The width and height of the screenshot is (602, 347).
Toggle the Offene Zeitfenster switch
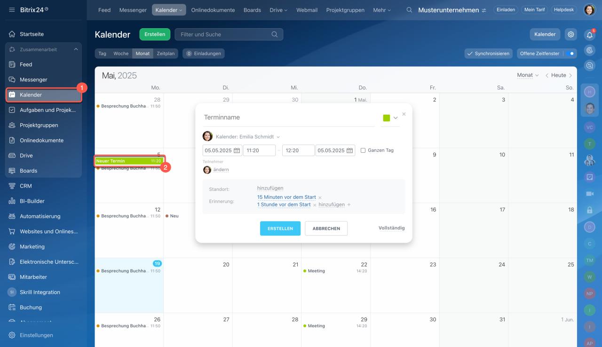pyautogui.click(x=570, y=54)
